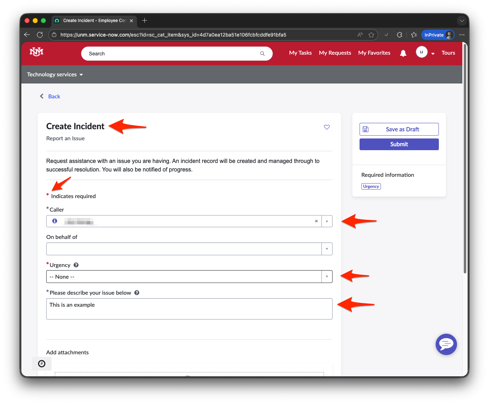Click the search magnifier icon

pos(262,54)
